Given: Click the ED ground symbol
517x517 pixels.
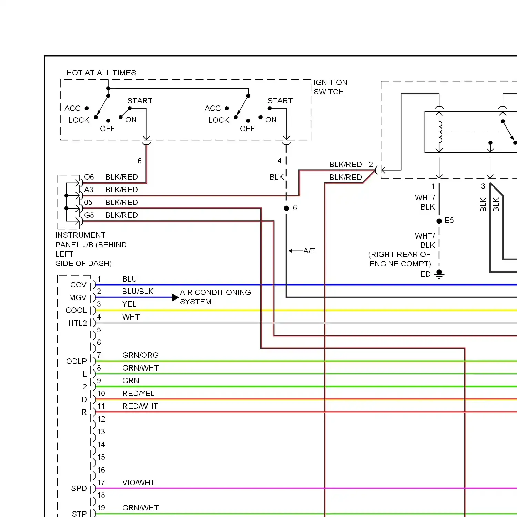Looking at the screenshot, I should tap(439, 274).
